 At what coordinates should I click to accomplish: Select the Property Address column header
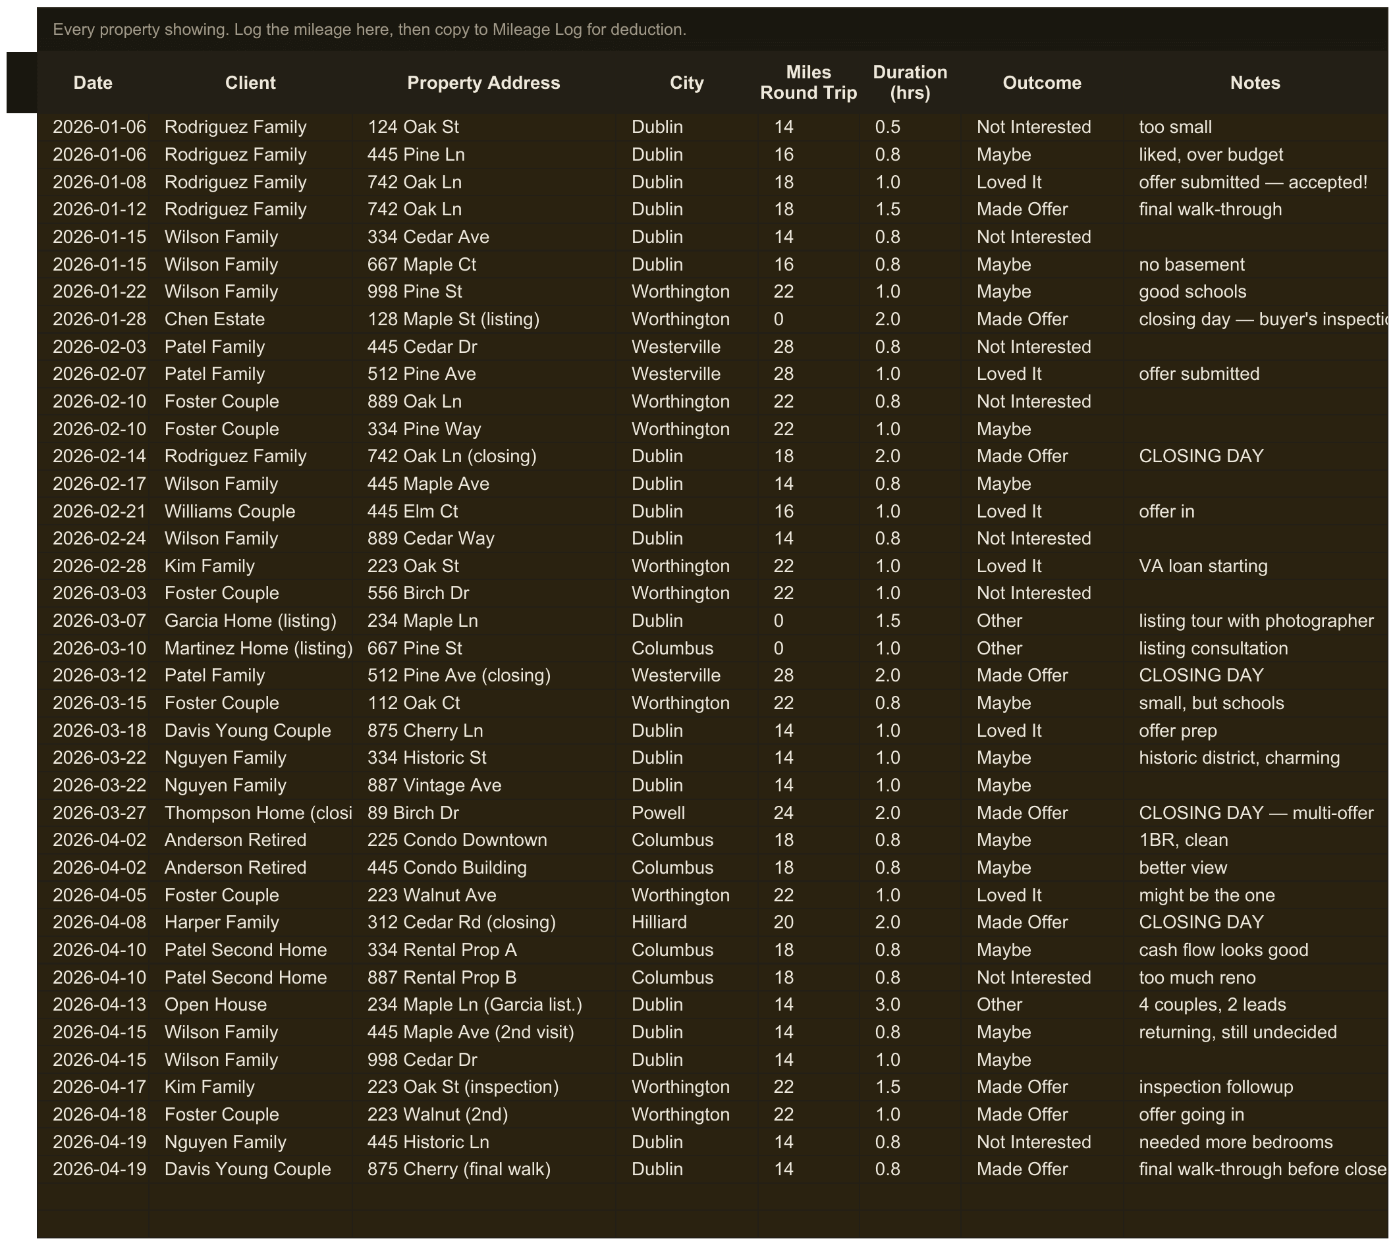click(483, 83)
